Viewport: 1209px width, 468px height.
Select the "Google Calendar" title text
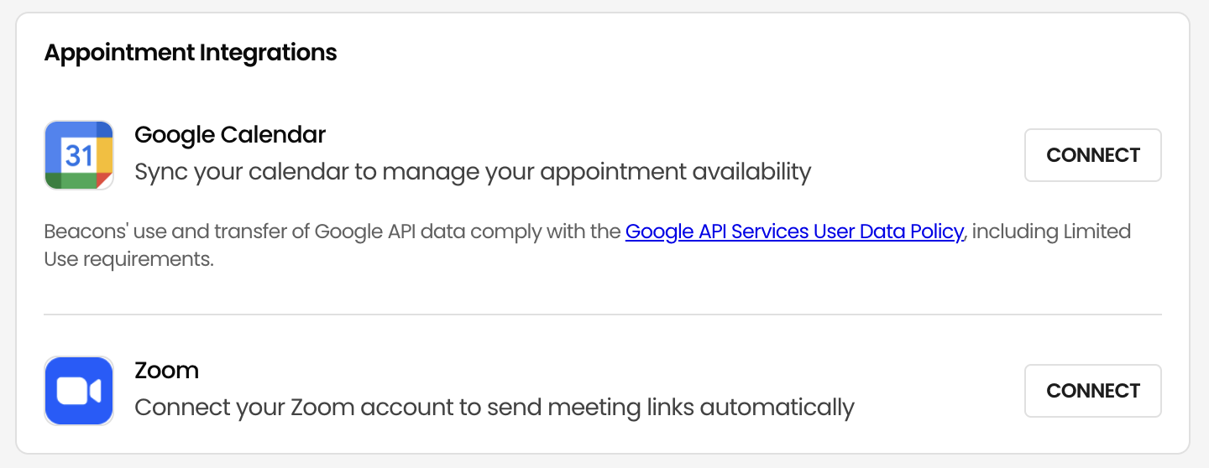click(230, 134)
